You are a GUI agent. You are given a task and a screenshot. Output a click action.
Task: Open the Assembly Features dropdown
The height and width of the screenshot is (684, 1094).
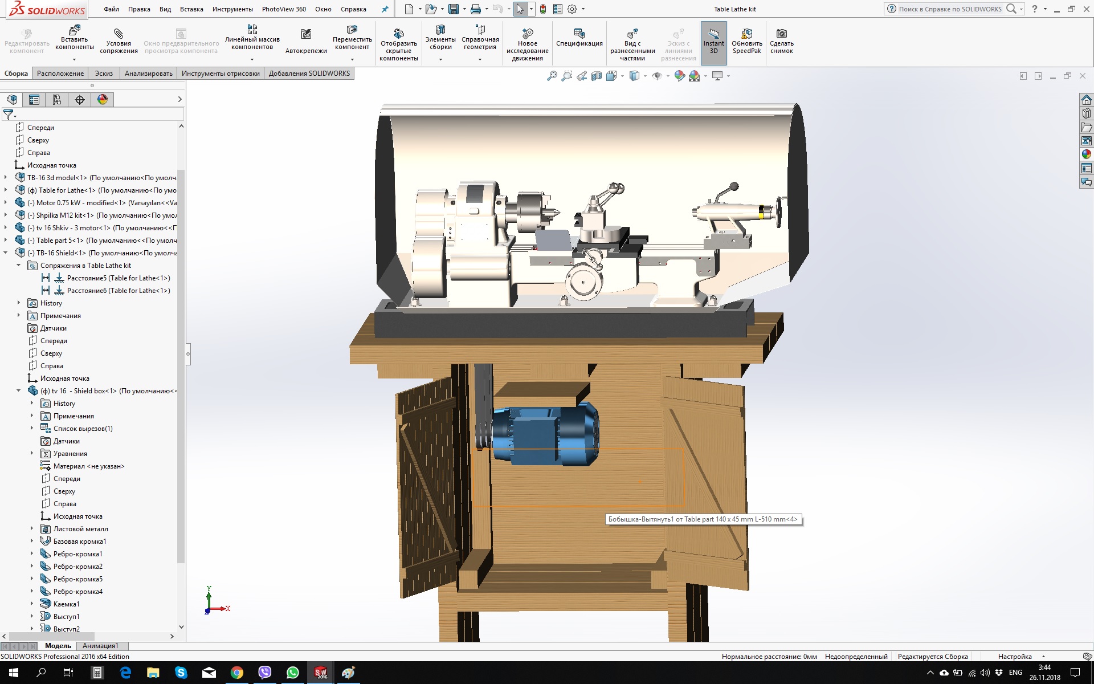tap(440, 59)
